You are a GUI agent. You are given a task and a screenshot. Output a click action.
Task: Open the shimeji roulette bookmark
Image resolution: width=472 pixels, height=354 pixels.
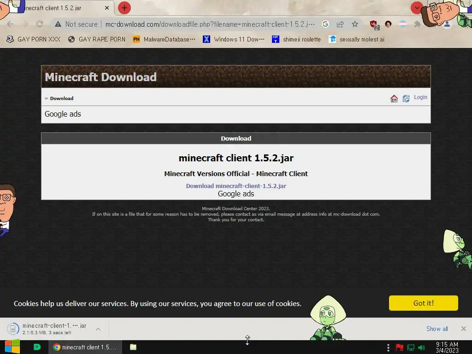[296, 39]
